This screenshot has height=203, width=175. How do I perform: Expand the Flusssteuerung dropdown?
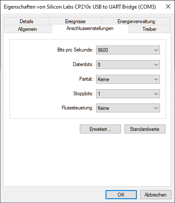point(128,108)
